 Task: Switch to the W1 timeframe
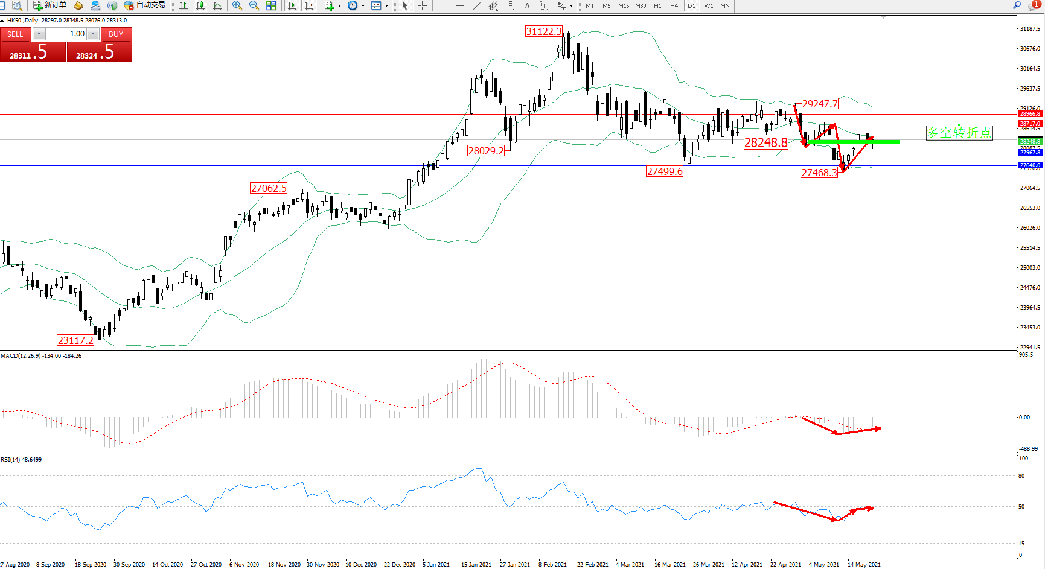click(708, 5)
